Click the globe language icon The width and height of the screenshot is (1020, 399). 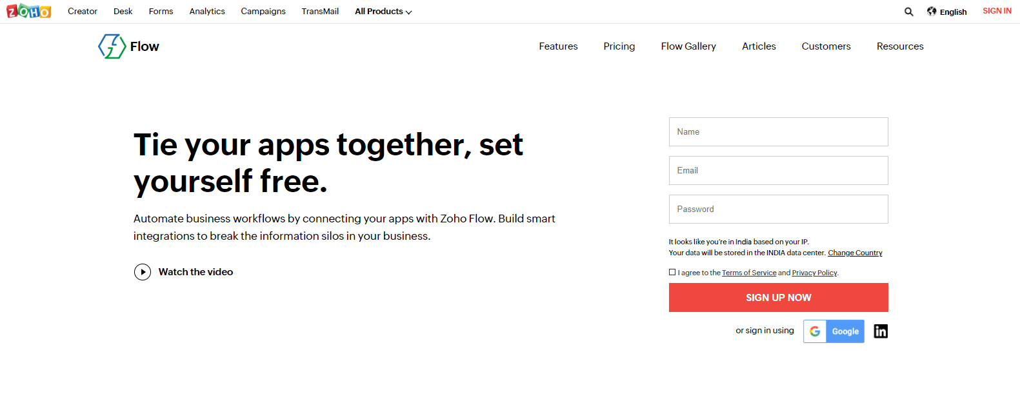pos(932,11)
